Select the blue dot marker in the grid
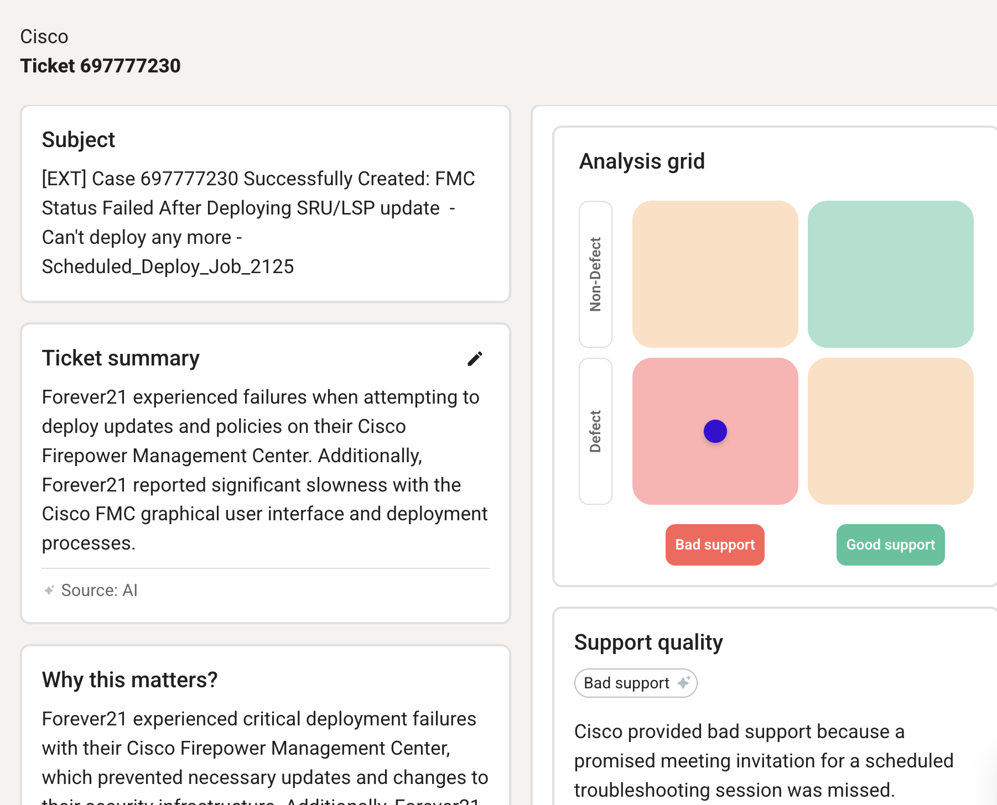Viewport: 997px width, 805px height. pyautogui.click(x=715, y=431)
